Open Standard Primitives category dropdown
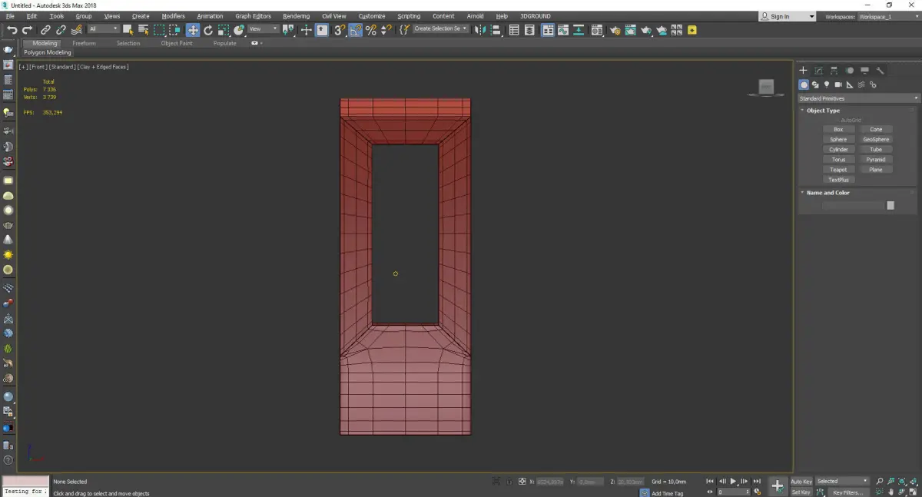 coord(858,98)
